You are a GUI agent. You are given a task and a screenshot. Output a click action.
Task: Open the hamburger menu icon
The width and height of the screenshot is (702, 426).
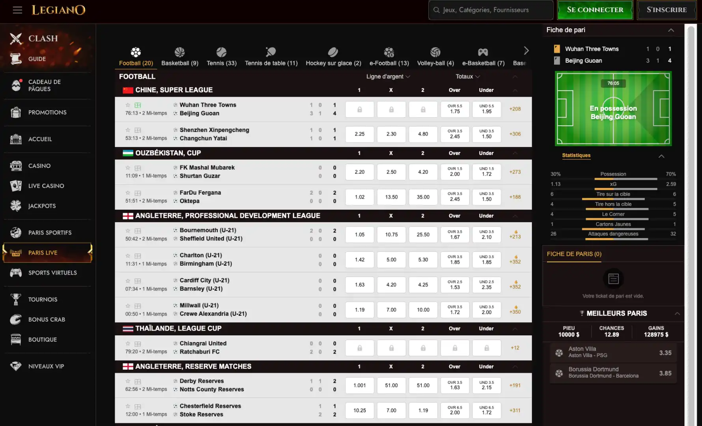pyautogui.click(x=17, y=10)
